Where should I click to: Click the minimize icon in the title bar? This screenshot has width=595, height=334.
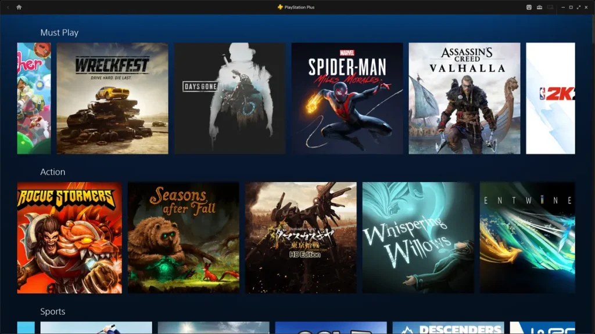[x=563, y=7]
